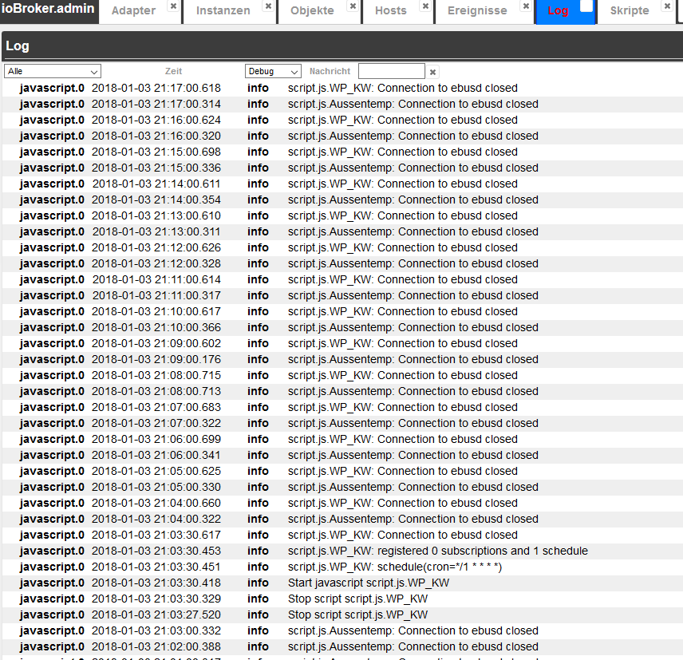Click message 'schedule(cron=*/1 * * * *)'
683x660 pixels.
(440, 567)
